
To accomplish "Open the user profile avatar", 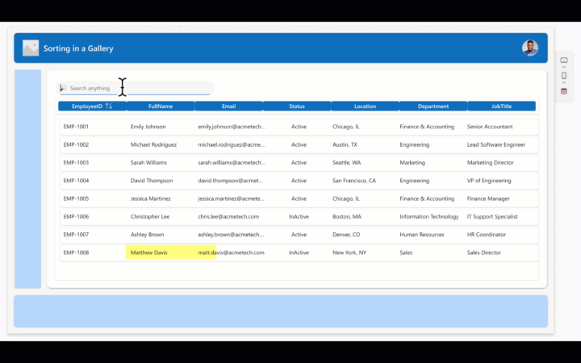I will click(530, 48).
